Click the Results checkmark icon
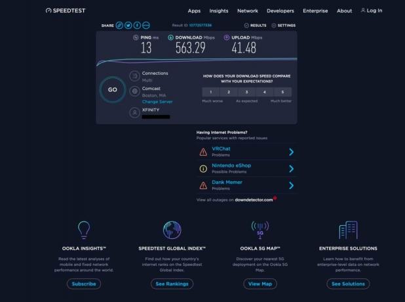This screenshot has height=302, width=405. (246, 26)
